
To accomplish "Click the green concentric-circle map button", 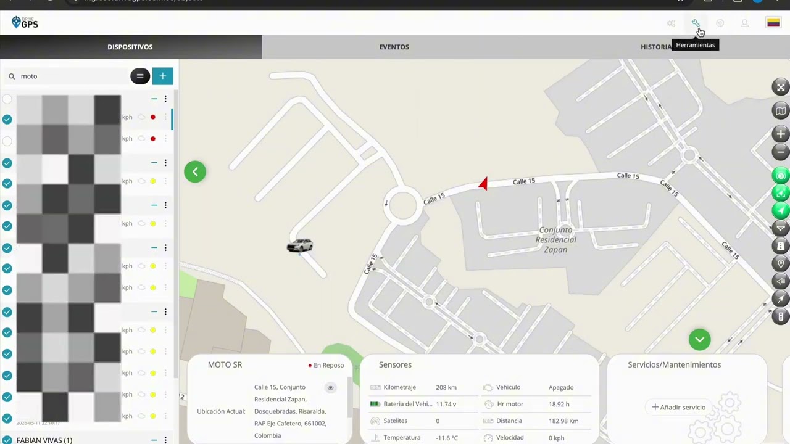I will pyautogui.click(x=781, y=176).
